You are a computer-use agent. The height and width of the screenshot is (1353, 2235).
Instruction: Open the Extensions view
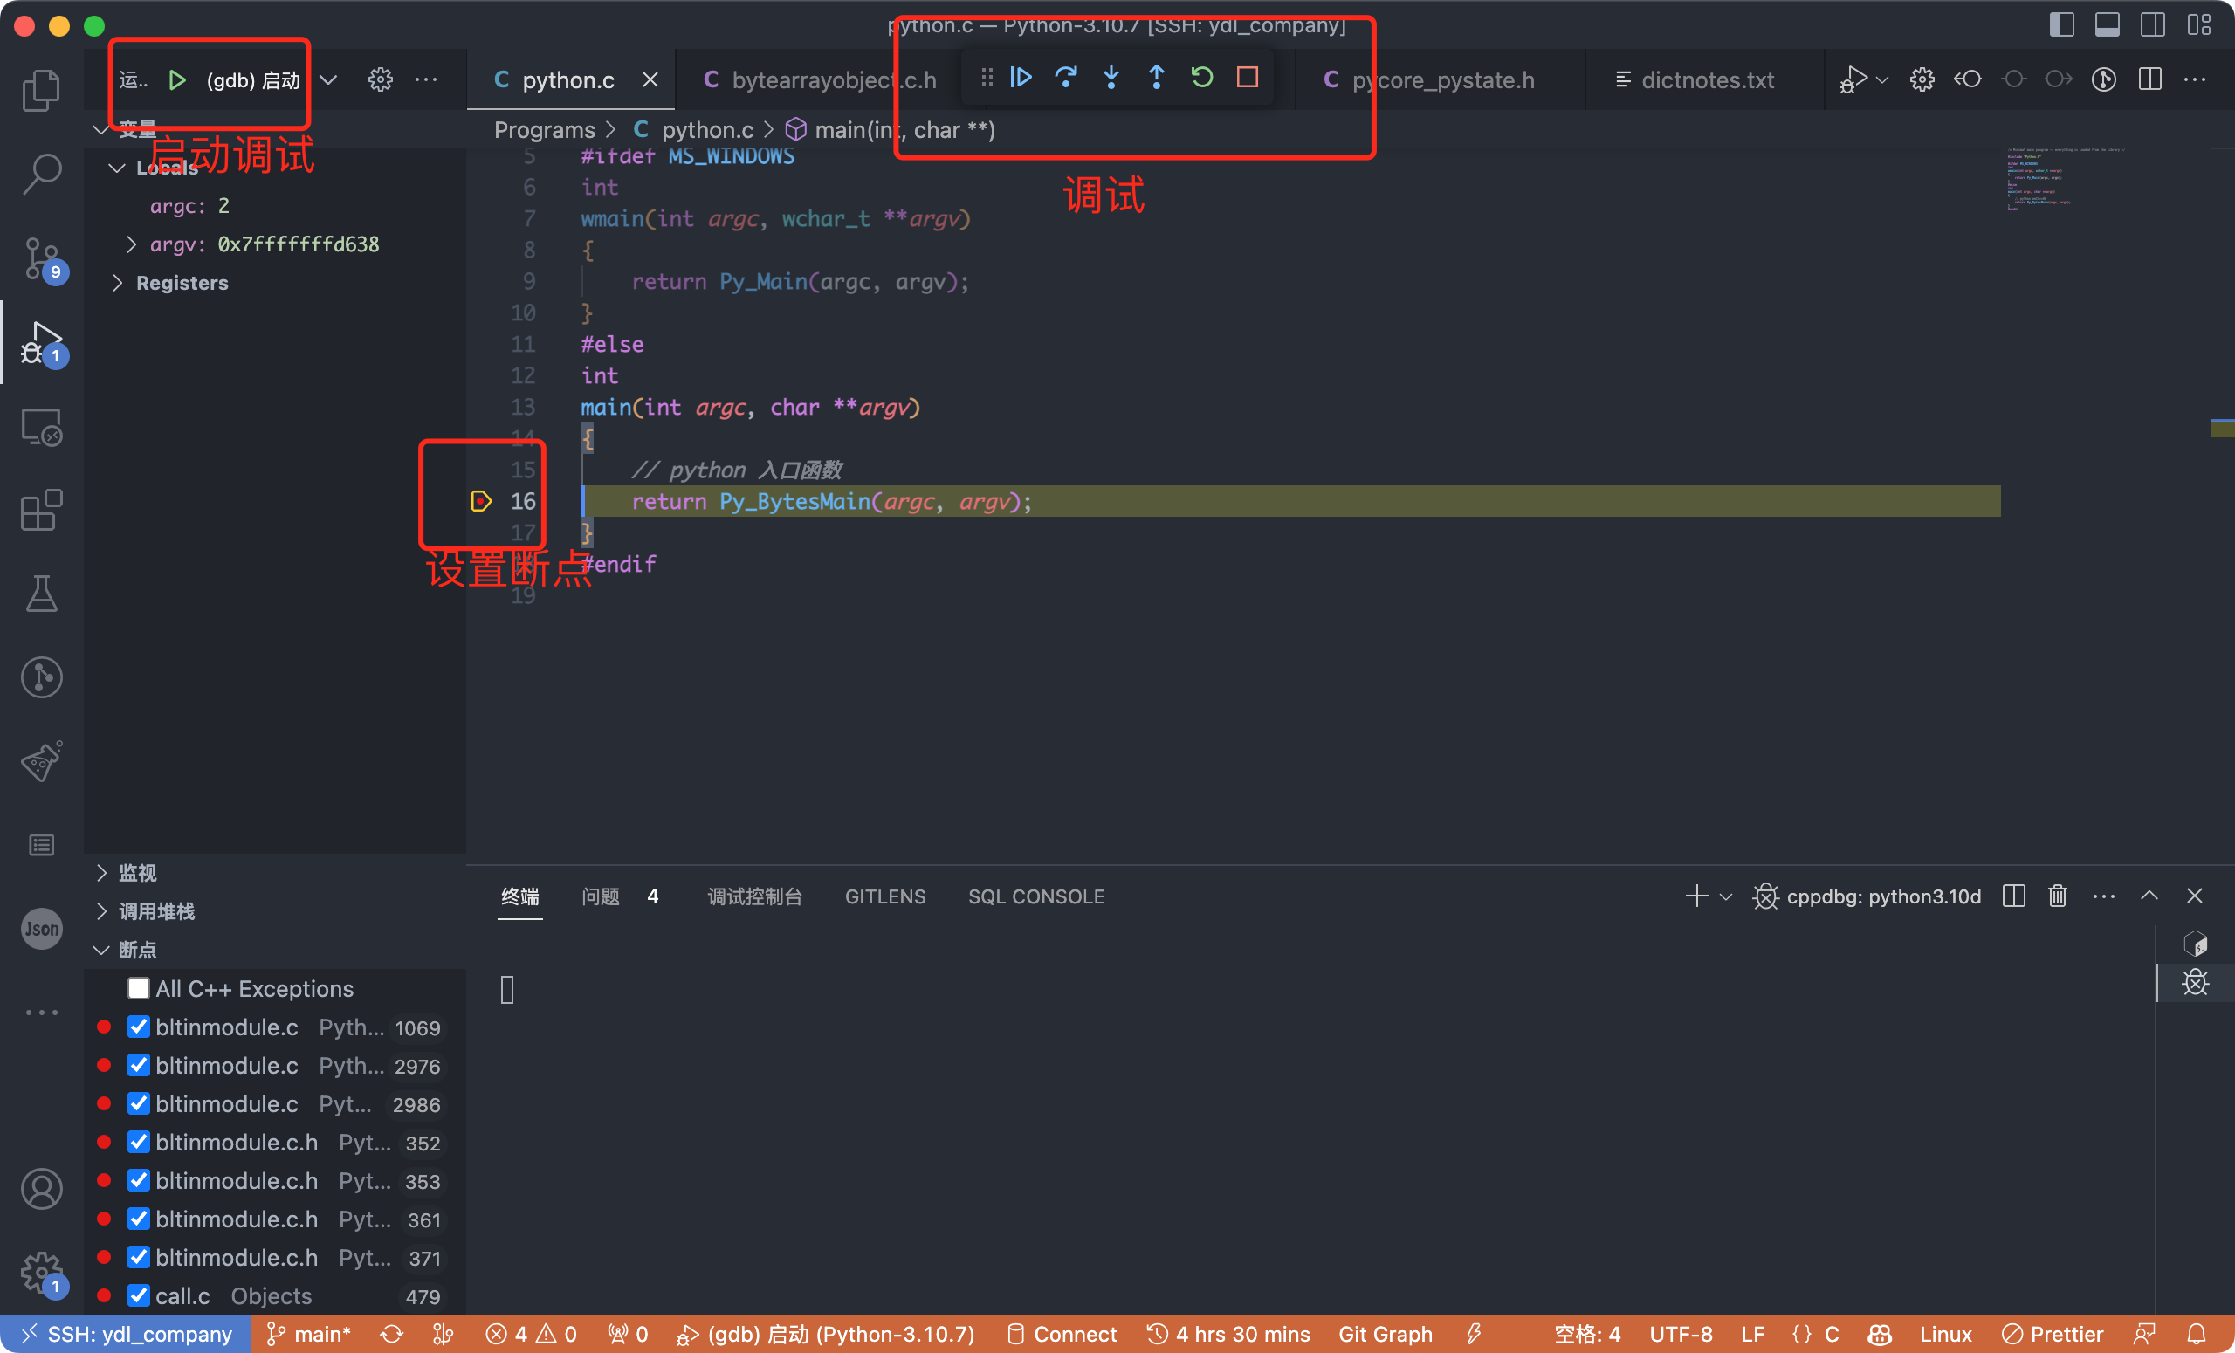(41, 511)
